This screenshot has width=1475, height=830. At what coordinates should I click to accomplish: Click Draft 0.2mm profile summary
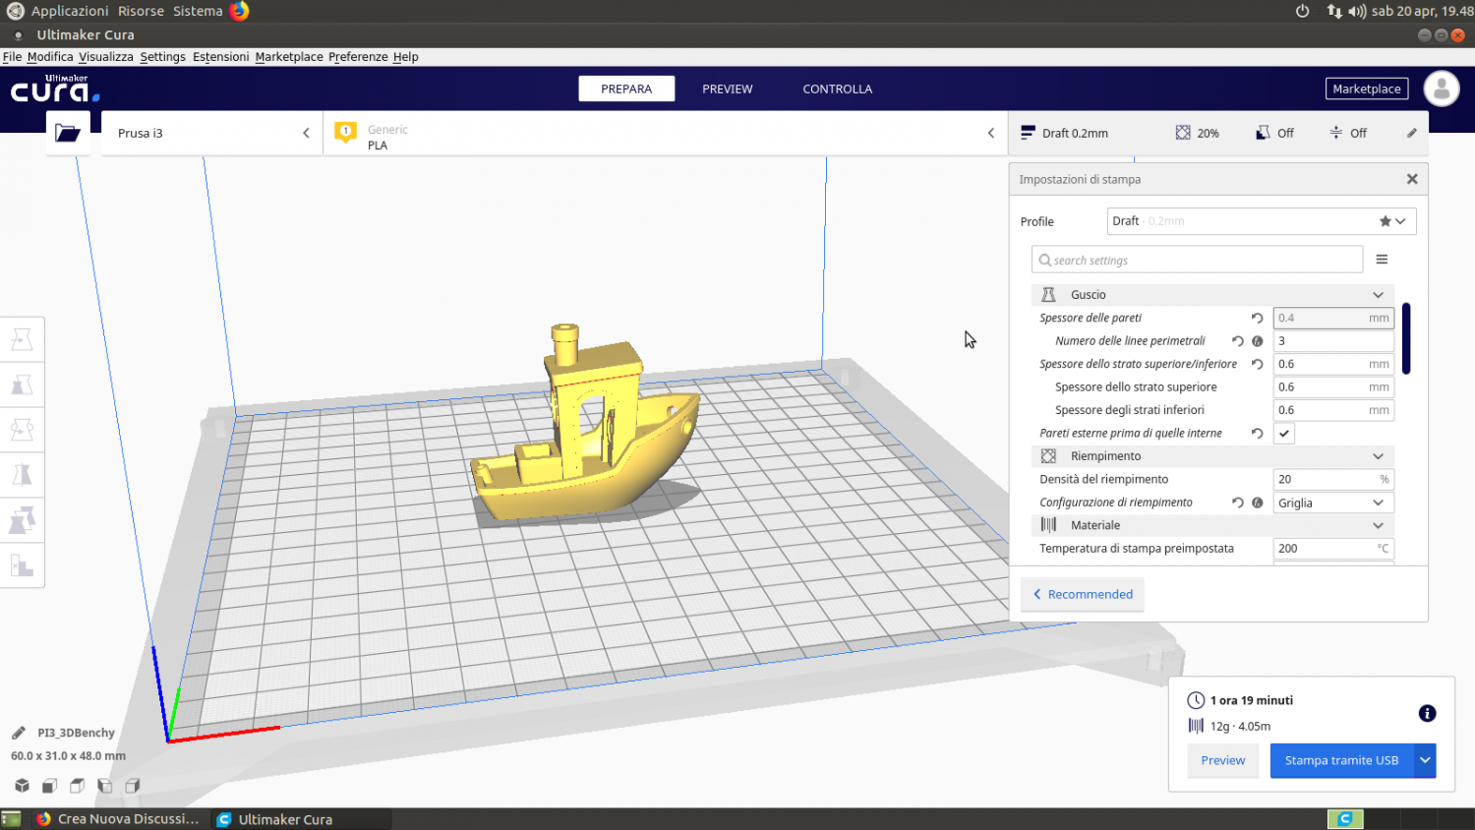(x=1065, y=133)
